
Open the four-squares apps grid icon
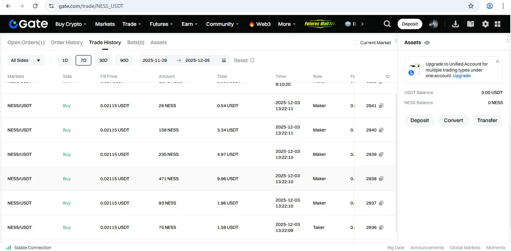tap(498, 24)
